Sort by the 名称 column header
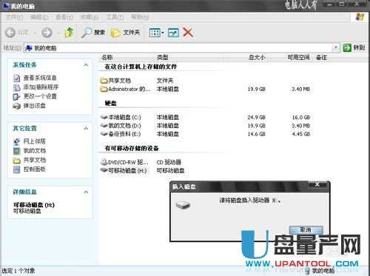This screenshot has width=370, height=276. click(107, 58)
